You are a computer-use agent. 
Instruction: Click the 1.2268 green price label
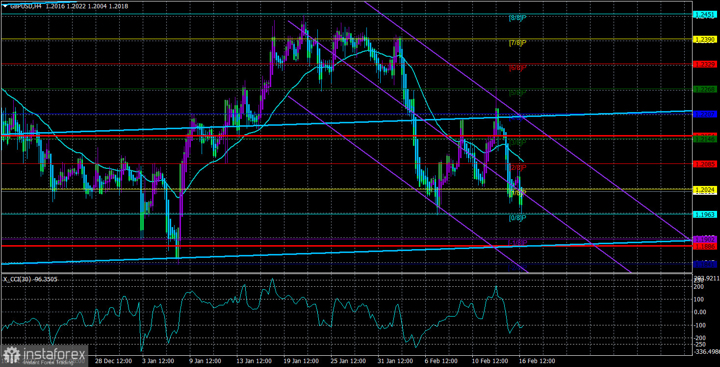tap(706, 89)
